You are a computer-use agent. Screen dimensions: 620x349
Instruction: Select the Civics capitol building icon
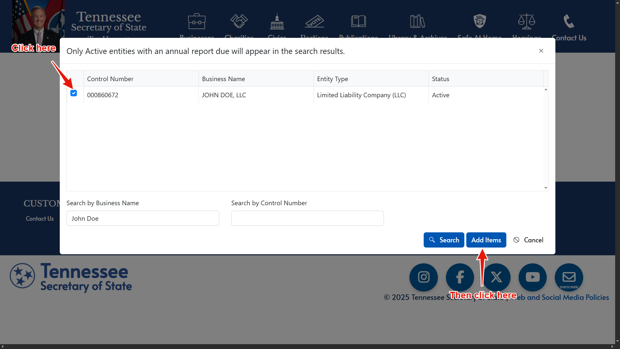[x=277, y=21]
